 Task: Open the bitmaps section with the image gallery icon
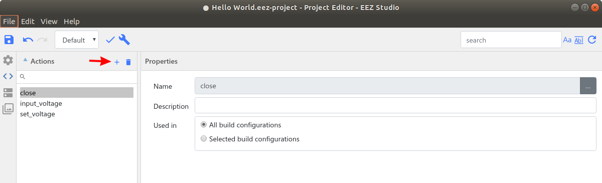8,109
